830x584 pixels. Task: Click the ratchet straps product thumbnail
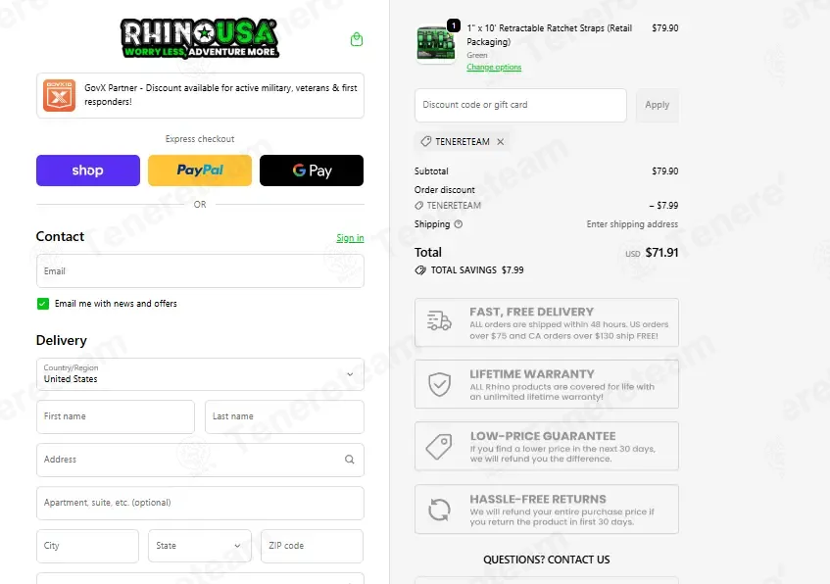(436, 44)
